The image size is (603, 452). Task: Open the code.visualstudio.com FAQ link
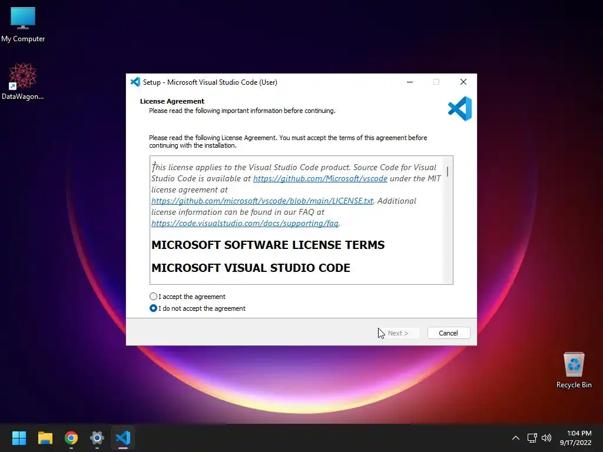(x=245, y=223)
